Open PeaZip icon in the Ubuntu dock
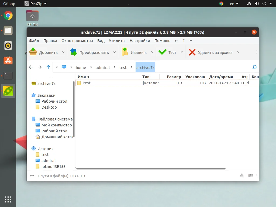The image size is (276, 207). pyautogui.click(x=8, y=91)
